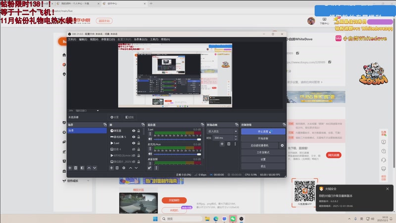This screenshot has height=223, width=396.
Task: Mute the 麦克风/Aux audio track
Action: tap(150, 154)
